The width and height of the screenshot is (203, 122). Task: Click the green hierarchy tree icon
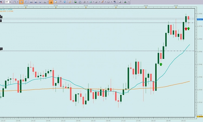click(125, 2)
